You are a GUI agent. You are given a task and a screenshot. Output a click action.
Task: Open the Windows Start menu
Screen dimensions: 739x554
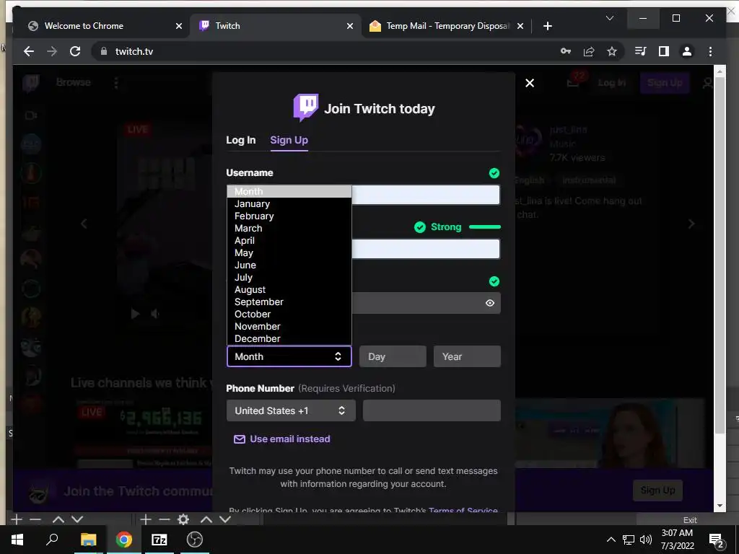click(17, 540)
